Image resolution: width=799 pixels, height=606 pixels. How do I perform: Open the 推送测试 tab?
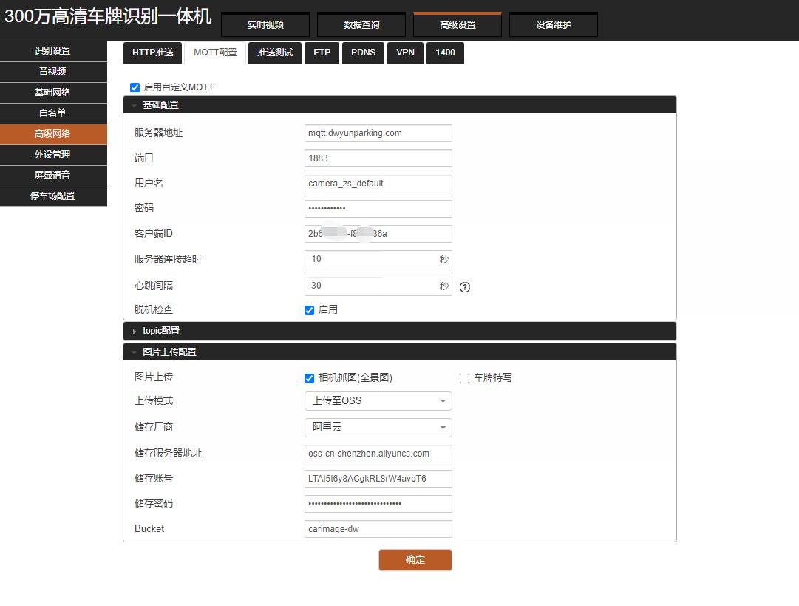click(274, 53)
